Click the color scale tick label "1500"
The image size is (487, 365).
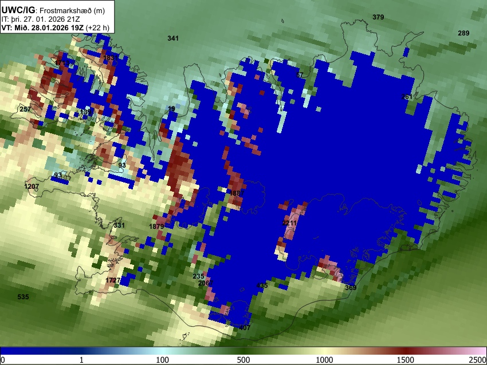click(406, 360)
